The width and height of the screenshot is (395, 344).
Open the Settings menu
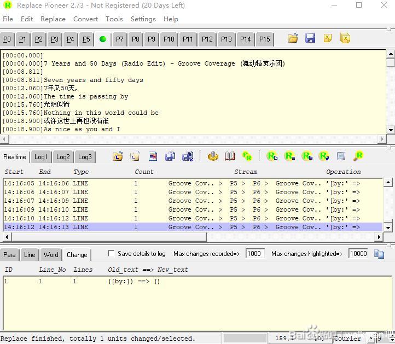click(x=143, y=19)
